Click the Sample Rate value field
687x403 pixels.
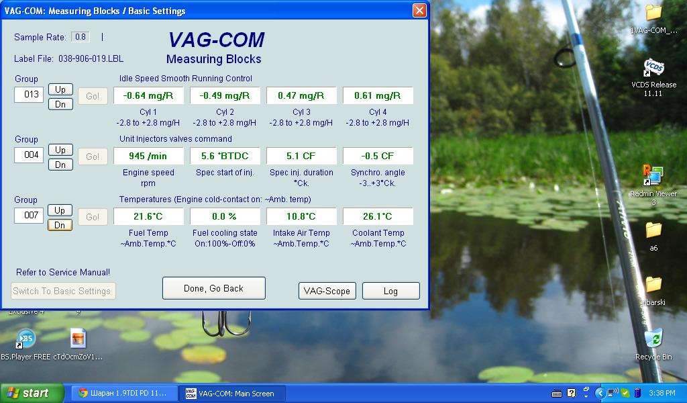point(81,37)
